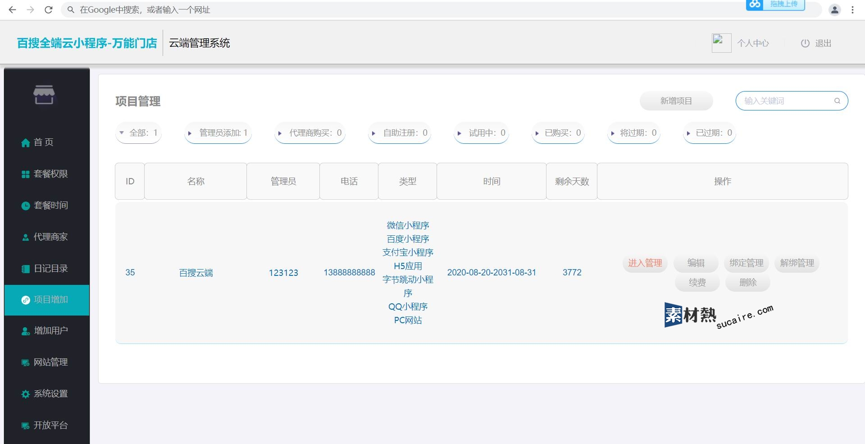Screen dimensions: 865x444
Task: Click the 编辑 button
Action: pyautogui.click(x=696, y=263)
